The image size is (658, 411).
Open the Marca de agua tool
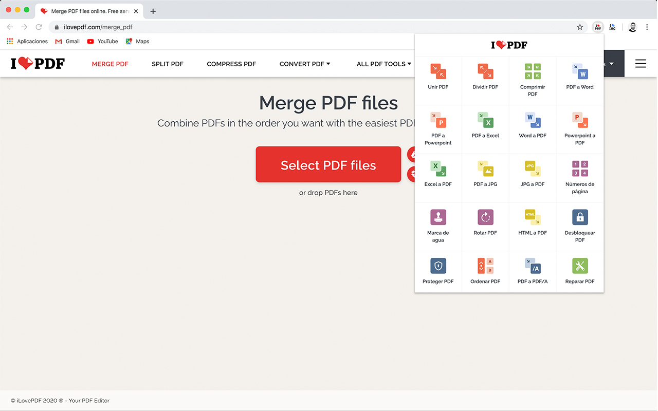tap(438, 225)
